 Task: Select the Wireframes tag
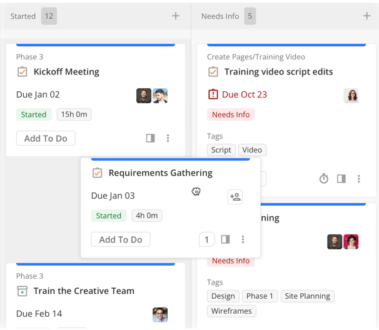(x=231, y=311)
